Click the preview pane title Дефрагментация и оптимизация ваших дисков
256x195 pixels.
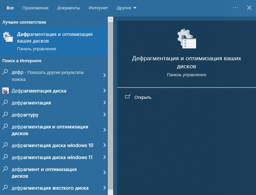tap(187, 62)
